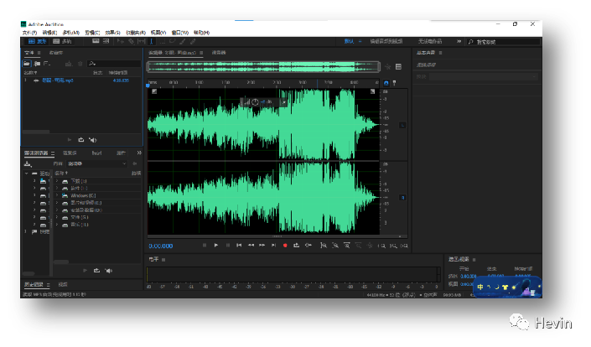Select the Lasso Selection tool

tap(172, 41)
